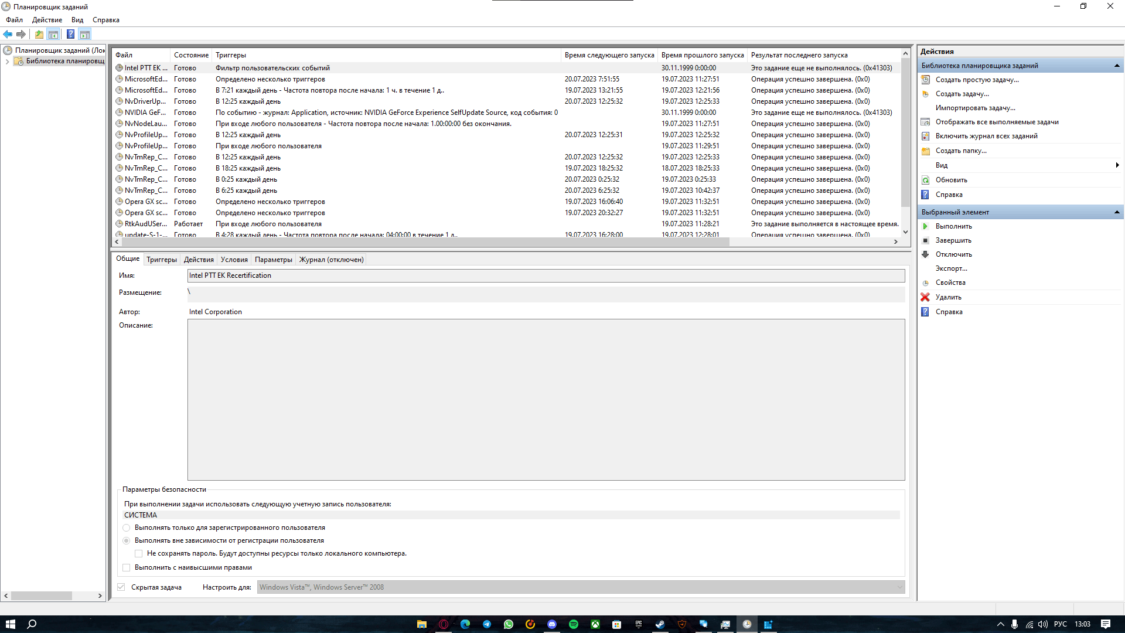Open Настроить для dropdown

tap(581, 587)
